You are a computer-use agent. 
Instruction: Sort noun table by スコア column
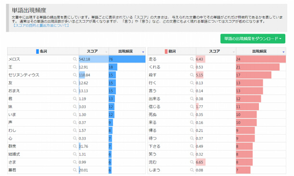tap(94, 51)
